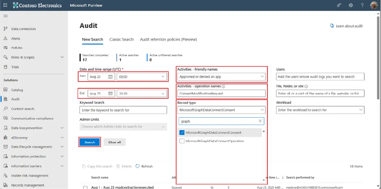Viewport: 381px width, 189px height.
Task: Open the Learn about audit link
Action: click(346, 26)
